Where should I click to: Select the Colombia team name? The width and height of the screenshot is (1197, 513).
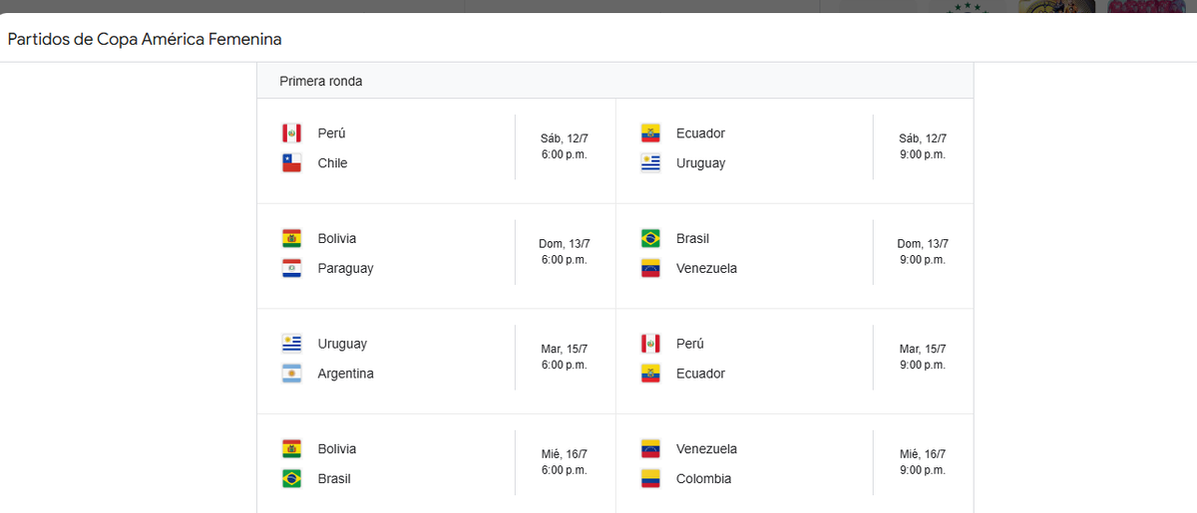click(x=703, y=479)
